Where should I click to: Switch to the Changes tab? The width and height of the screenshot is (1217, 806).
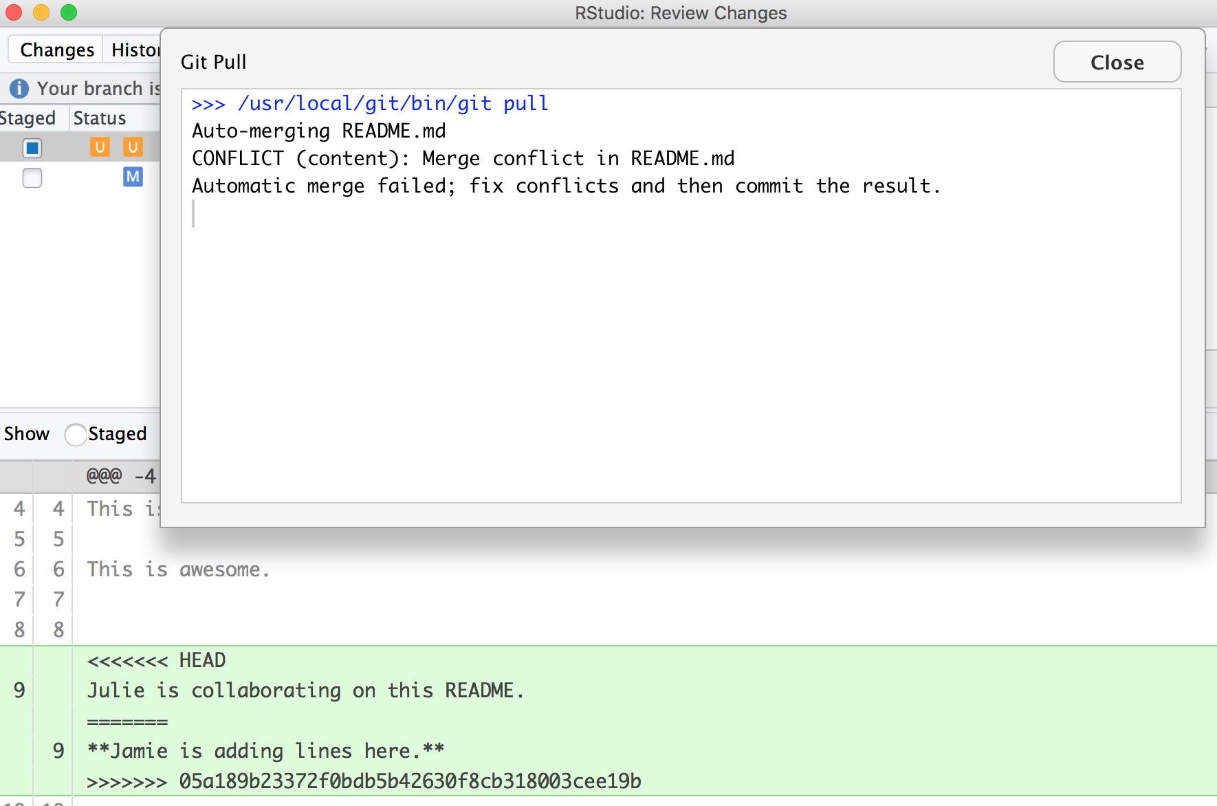pyautogui.click(x=57, y=50)
